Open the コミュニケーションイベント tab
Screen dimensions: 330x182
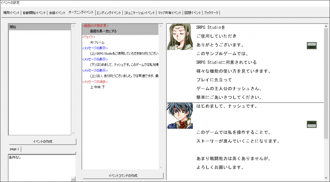(x=139, y=13)
